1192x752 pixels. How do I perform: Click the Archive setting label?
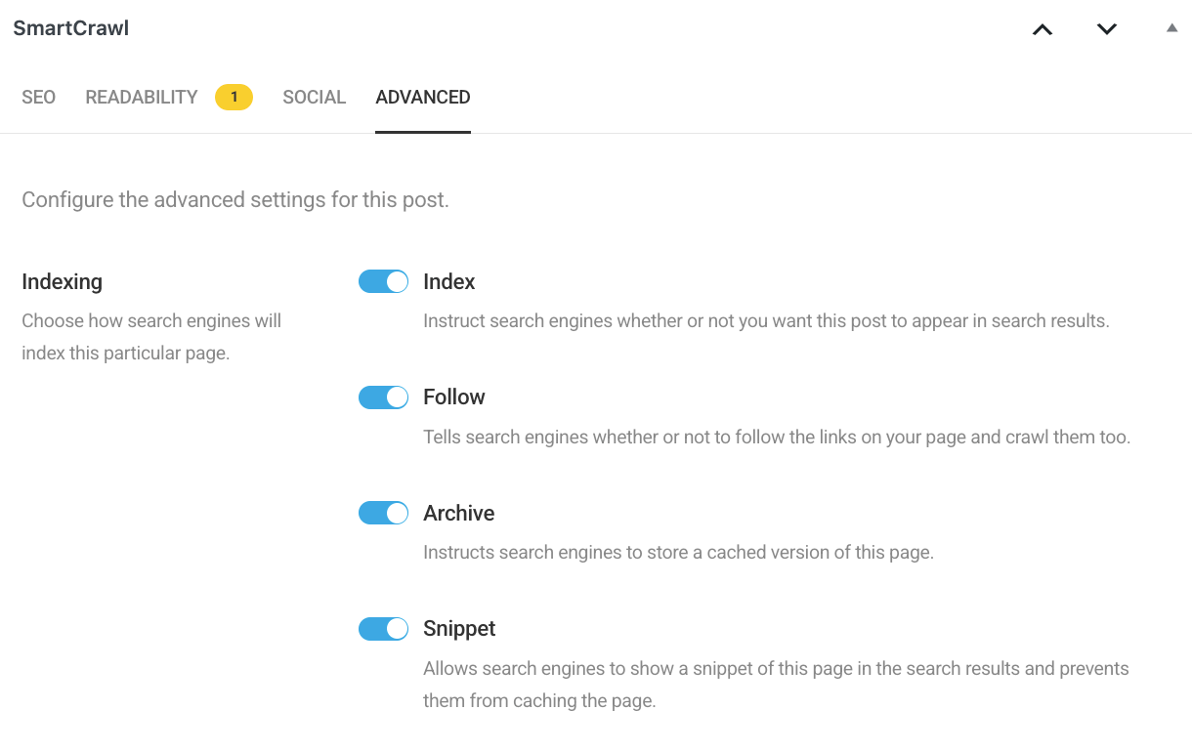[x=458, y=513]
